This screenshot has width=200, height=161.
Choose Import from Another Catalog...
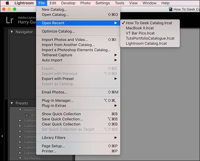78,45
